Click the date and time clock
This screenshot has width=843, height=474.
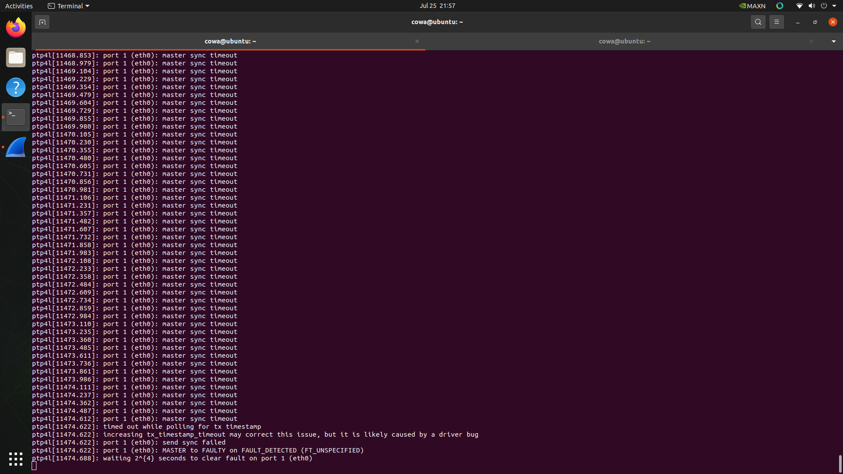pyautogui.click(x=437, y=6)
